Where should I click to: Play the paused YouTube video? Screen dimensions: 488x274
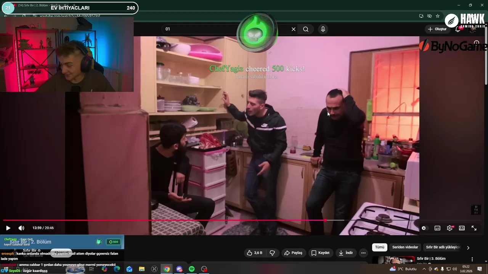pyautogui.click(x=8, y=228)
